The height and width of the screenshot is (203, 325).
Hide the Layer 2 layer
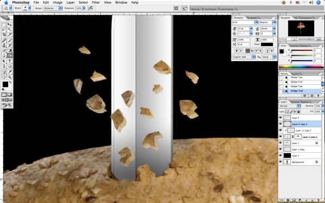(281, 155)
